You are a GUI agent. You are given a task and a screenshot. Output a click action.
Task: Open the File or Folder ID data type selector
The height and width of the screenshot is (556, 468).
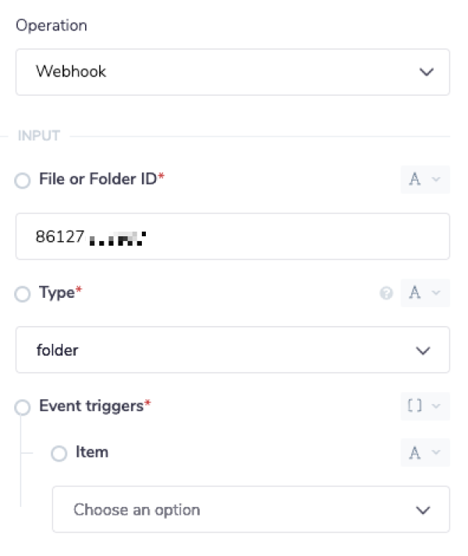pos(424,179)
